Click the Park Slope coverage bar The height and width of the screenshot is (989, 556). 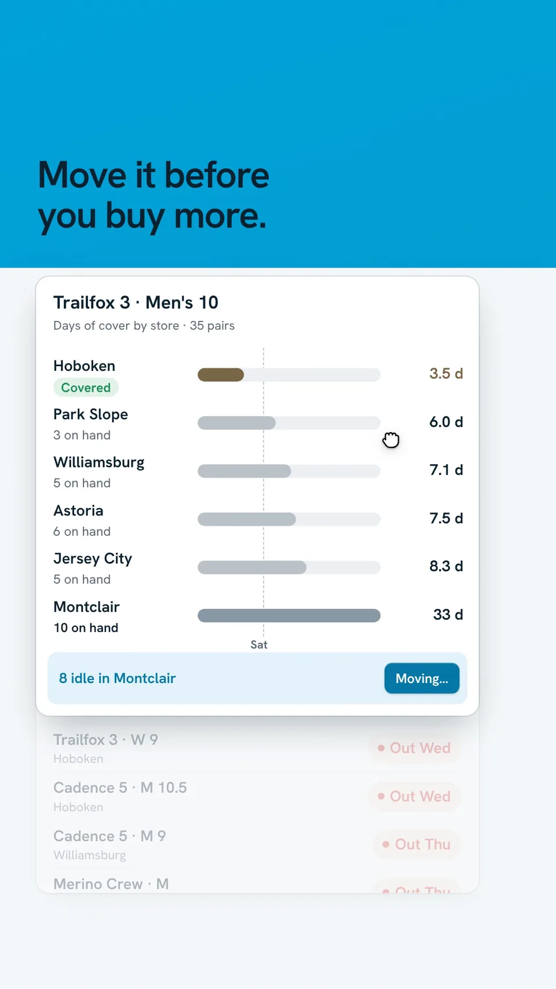click(x=289, y=423)
